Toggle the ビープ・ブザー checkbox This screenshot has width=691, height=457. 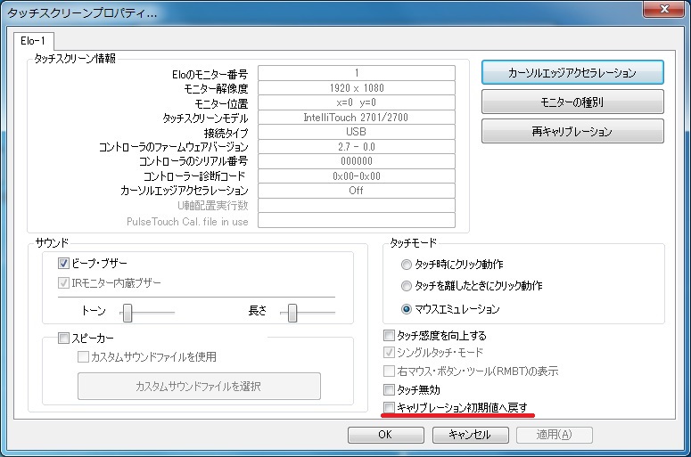pyautogui.click(x=63, y=264)
